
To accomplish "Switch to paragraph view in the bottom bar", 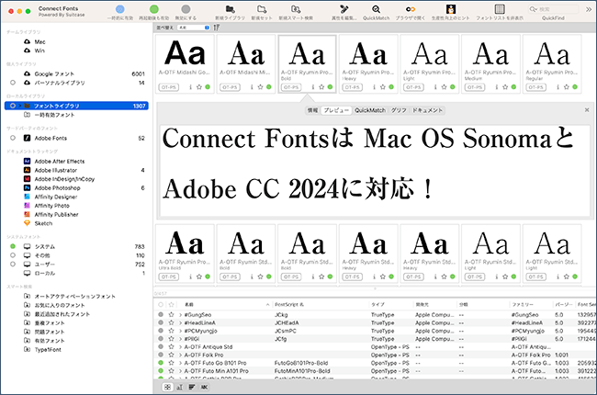I will pyautogui.click(x=192, y=387).
